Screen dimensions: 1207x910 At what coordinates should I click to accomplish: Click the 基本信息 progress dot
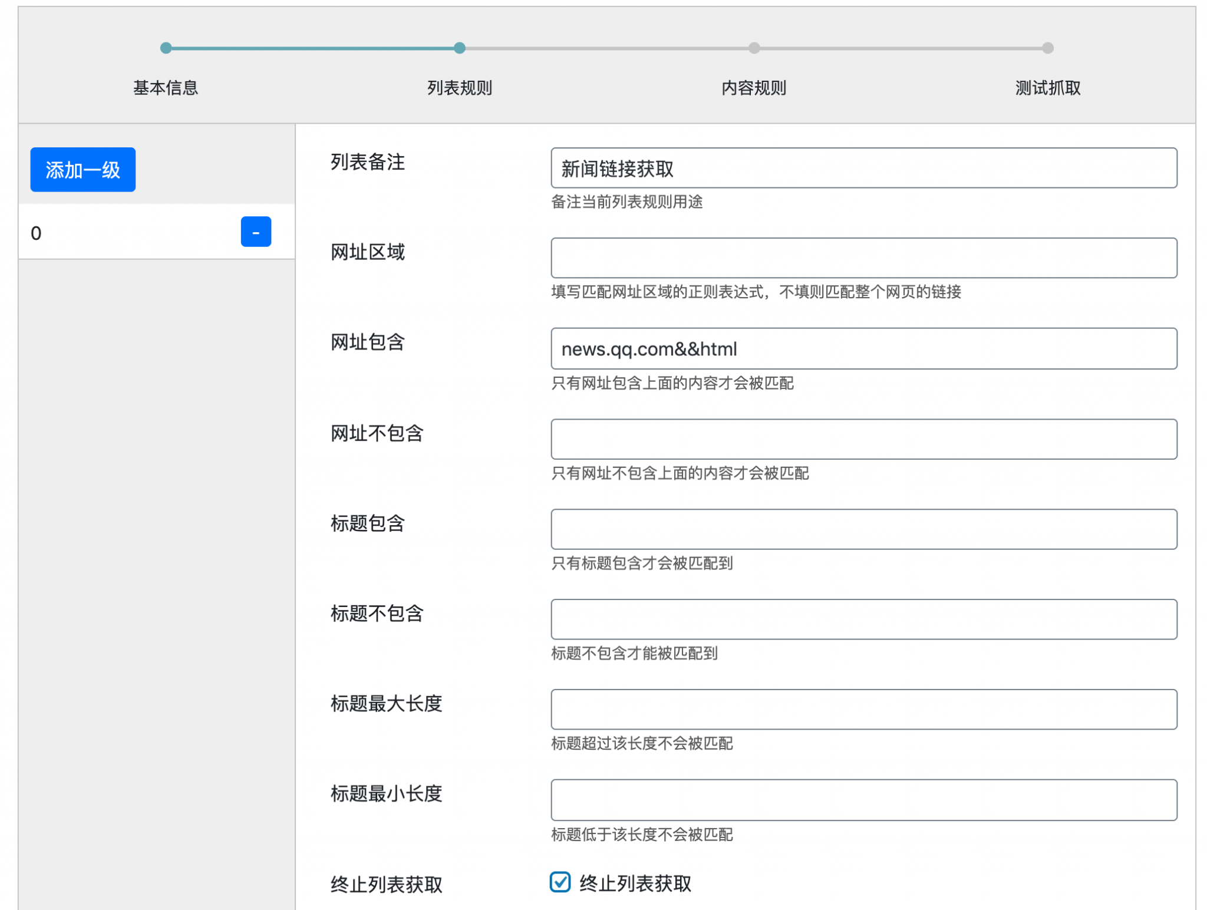[x=166, y=48]
